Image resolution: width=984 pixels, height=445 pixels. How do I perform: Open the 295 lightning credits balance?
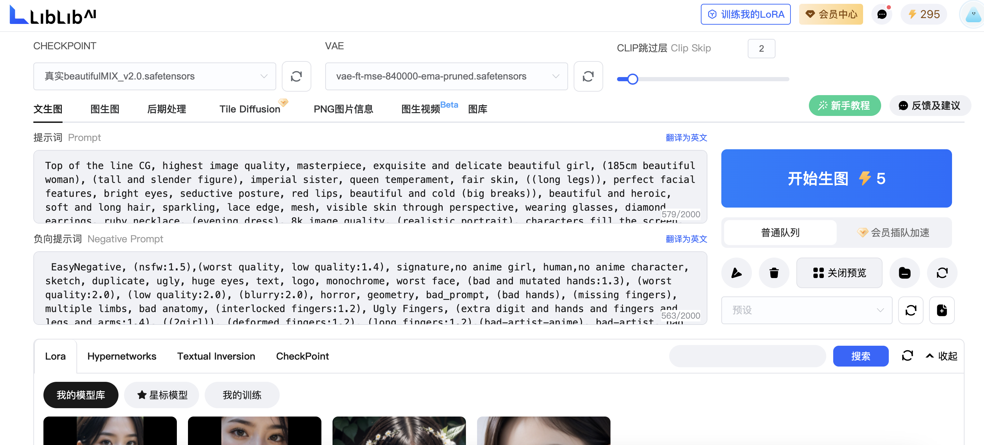point(923,15)
